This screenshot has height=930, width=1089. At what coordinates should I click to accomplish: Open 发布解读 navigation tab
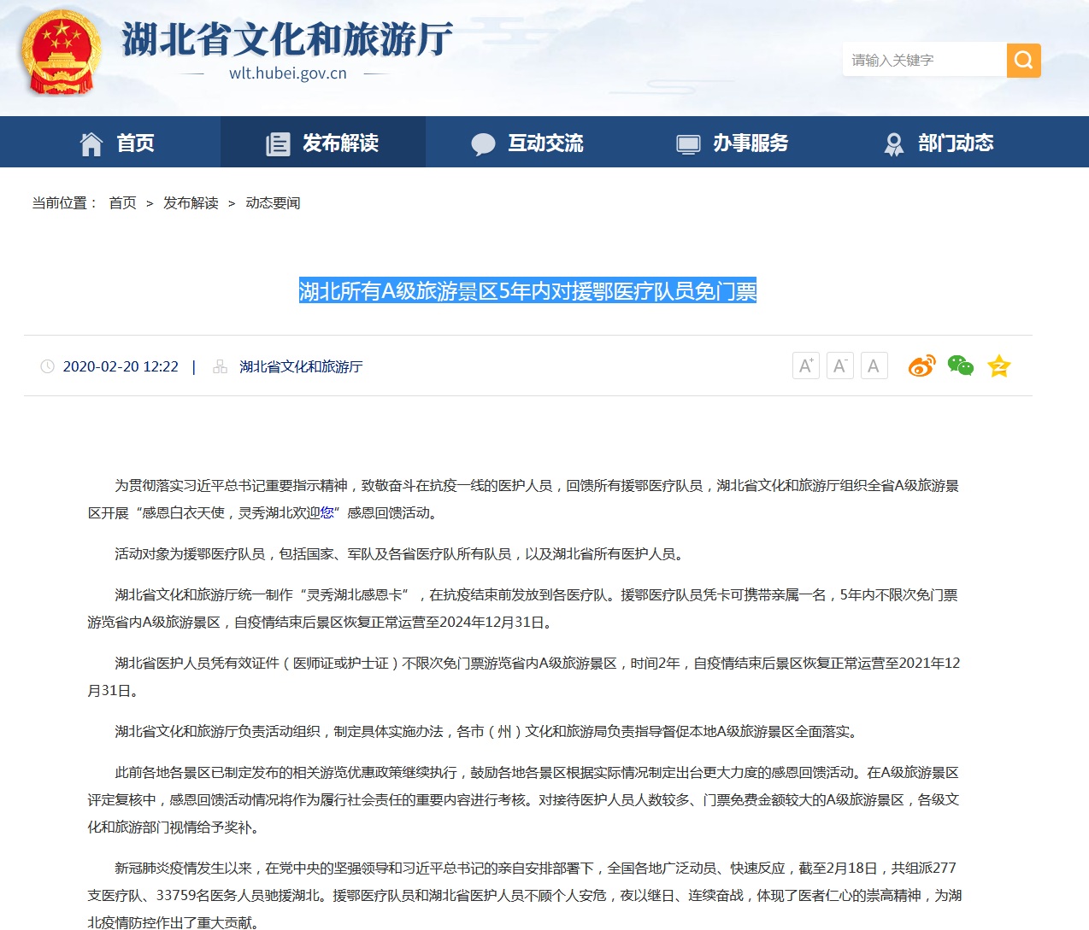(322, 143)
